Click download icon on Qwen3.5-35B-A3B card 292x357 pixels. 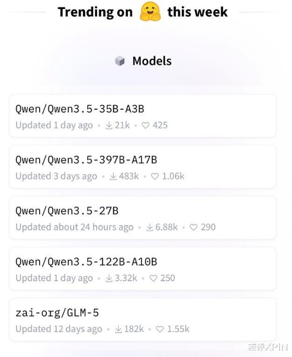click(109, 125)
